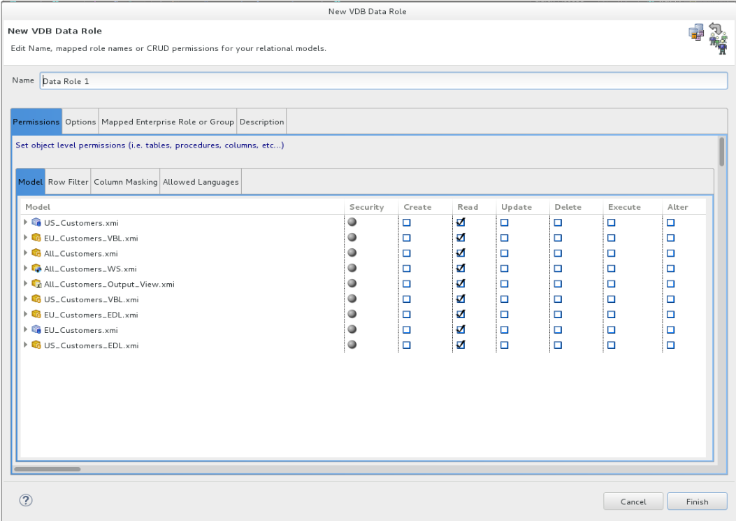
Task: Cancel the New VDB Data Role dialog
Action: 633,501
